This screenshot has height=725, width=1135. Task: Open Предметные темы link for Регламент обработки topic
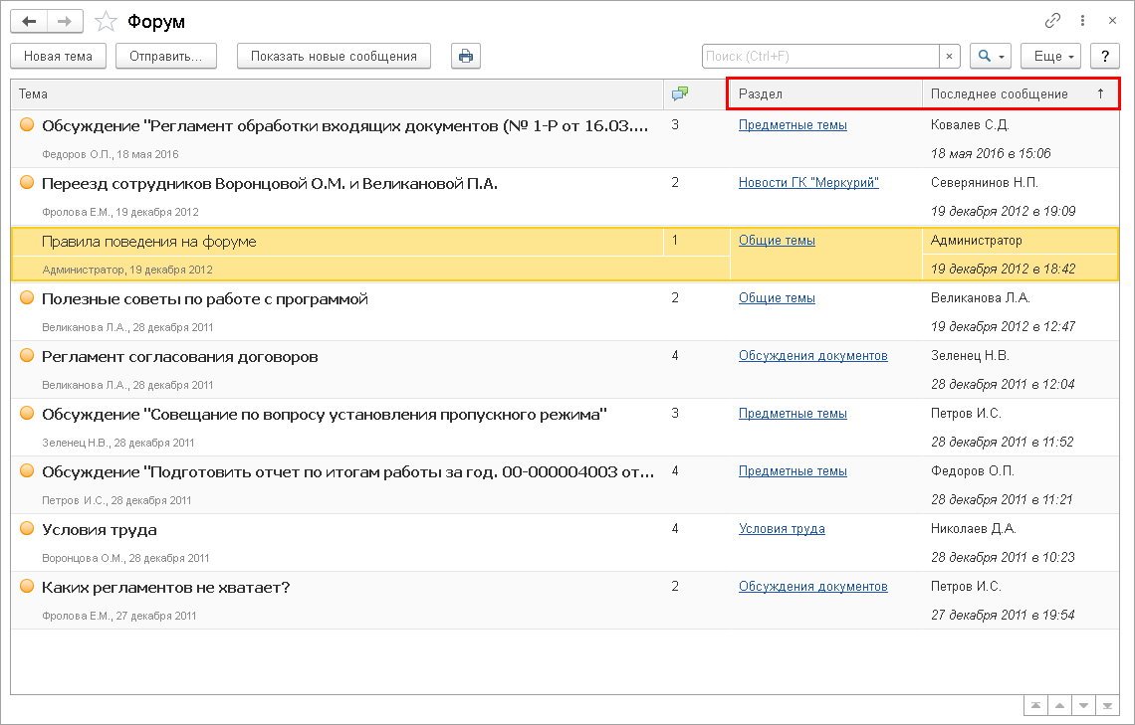(x=793, y=125)
